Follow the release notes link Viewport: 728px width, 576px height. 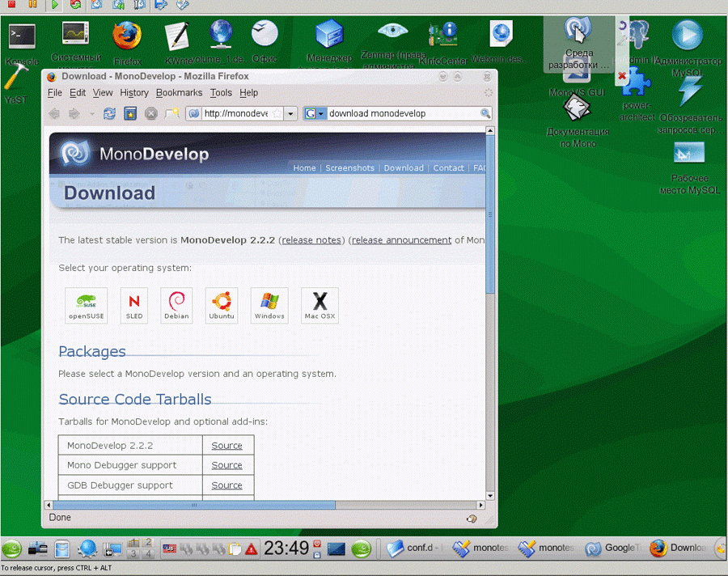point(311,240)
